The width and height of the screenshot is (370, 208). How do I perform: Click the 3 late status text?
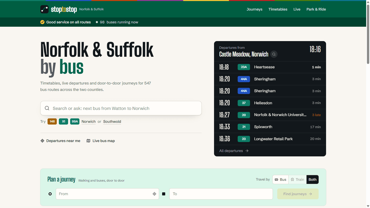[x=316, y=115]
